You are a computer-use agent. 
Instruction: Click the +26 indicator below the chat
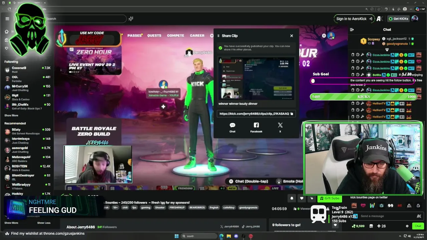[381, 226]
